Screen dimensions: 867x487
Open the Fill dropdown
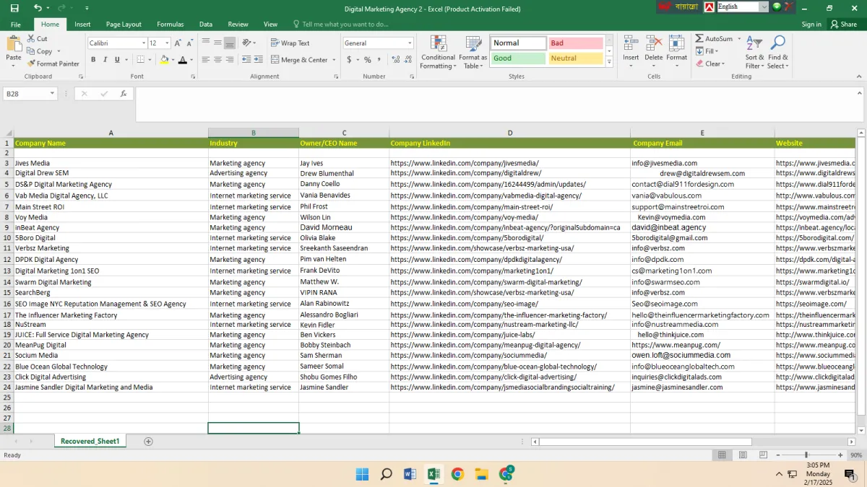(x=707, y=51)
